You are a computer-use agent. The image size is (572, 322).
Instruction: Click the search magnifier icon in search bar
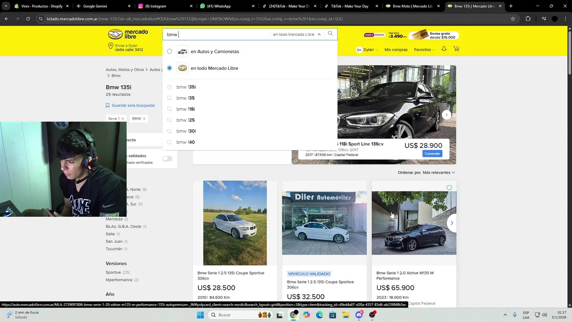pyautogui.click(x=330, y=34)
